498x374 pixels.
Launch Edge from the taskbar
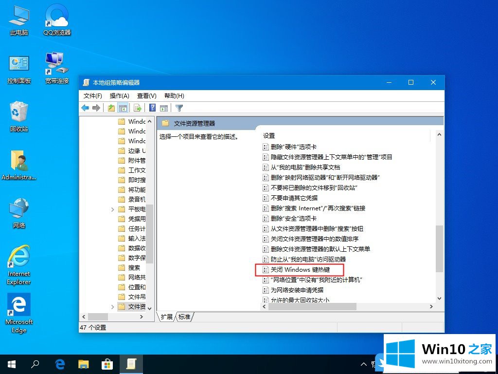[60, 364]
